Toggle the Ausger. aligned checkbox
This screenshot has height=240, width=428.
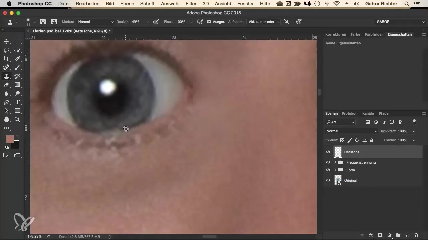pos(209,22)
